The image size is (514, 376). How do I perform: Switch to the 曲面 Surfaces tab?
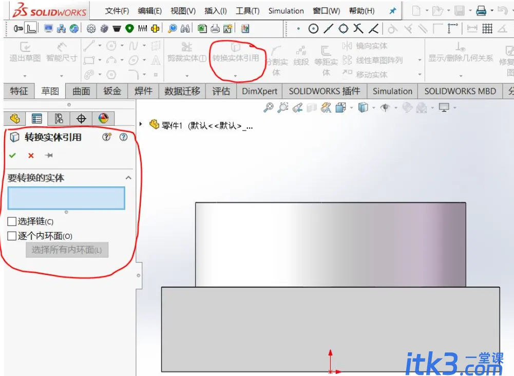click(x=81, y=91)
